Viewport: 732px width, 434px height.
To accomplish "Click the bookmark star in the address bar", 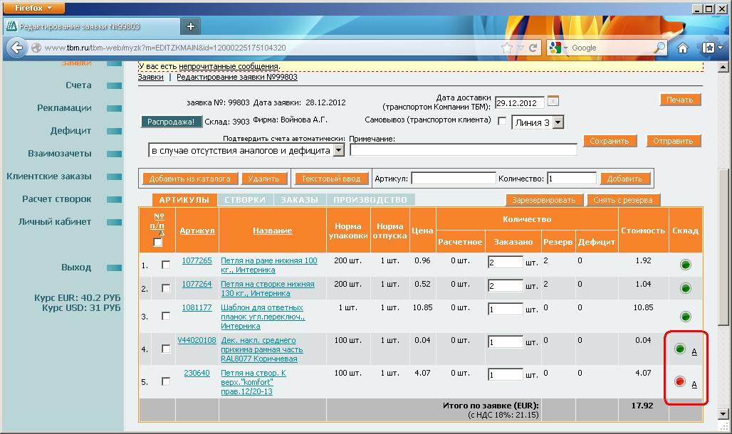I will [x=507, y=48].
